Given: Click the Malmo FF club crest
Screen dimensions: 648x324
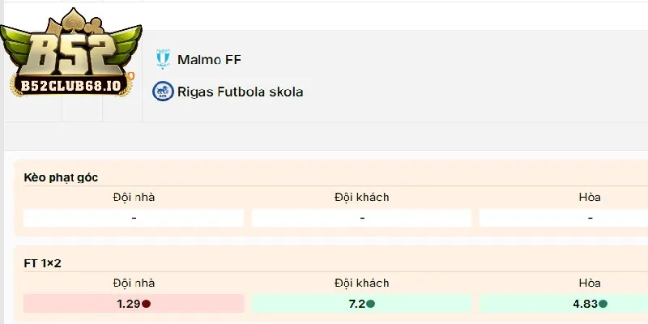Looking at the screenshot, I should tap(163, 60).
